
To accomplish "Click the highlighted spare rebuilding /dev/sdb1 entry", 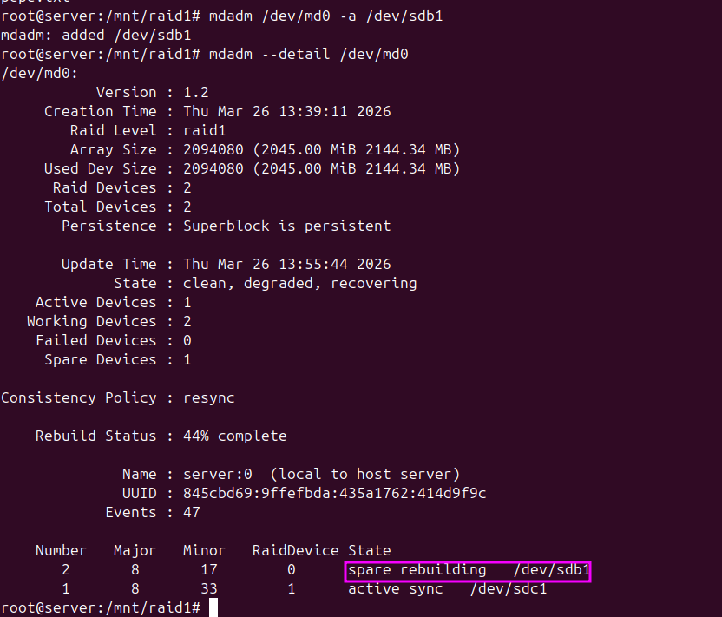I will (469, 570).
